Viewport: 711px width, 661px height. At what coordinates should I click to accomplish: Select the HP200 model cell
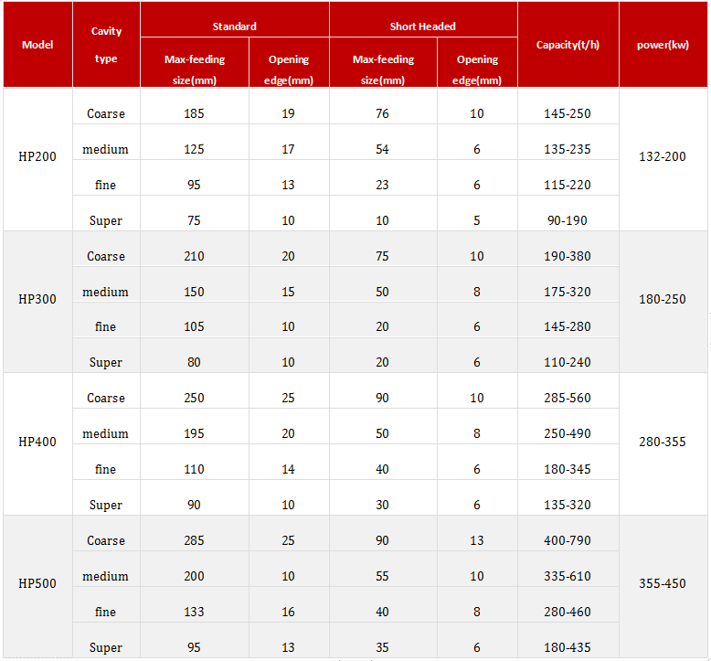point(37,156)
